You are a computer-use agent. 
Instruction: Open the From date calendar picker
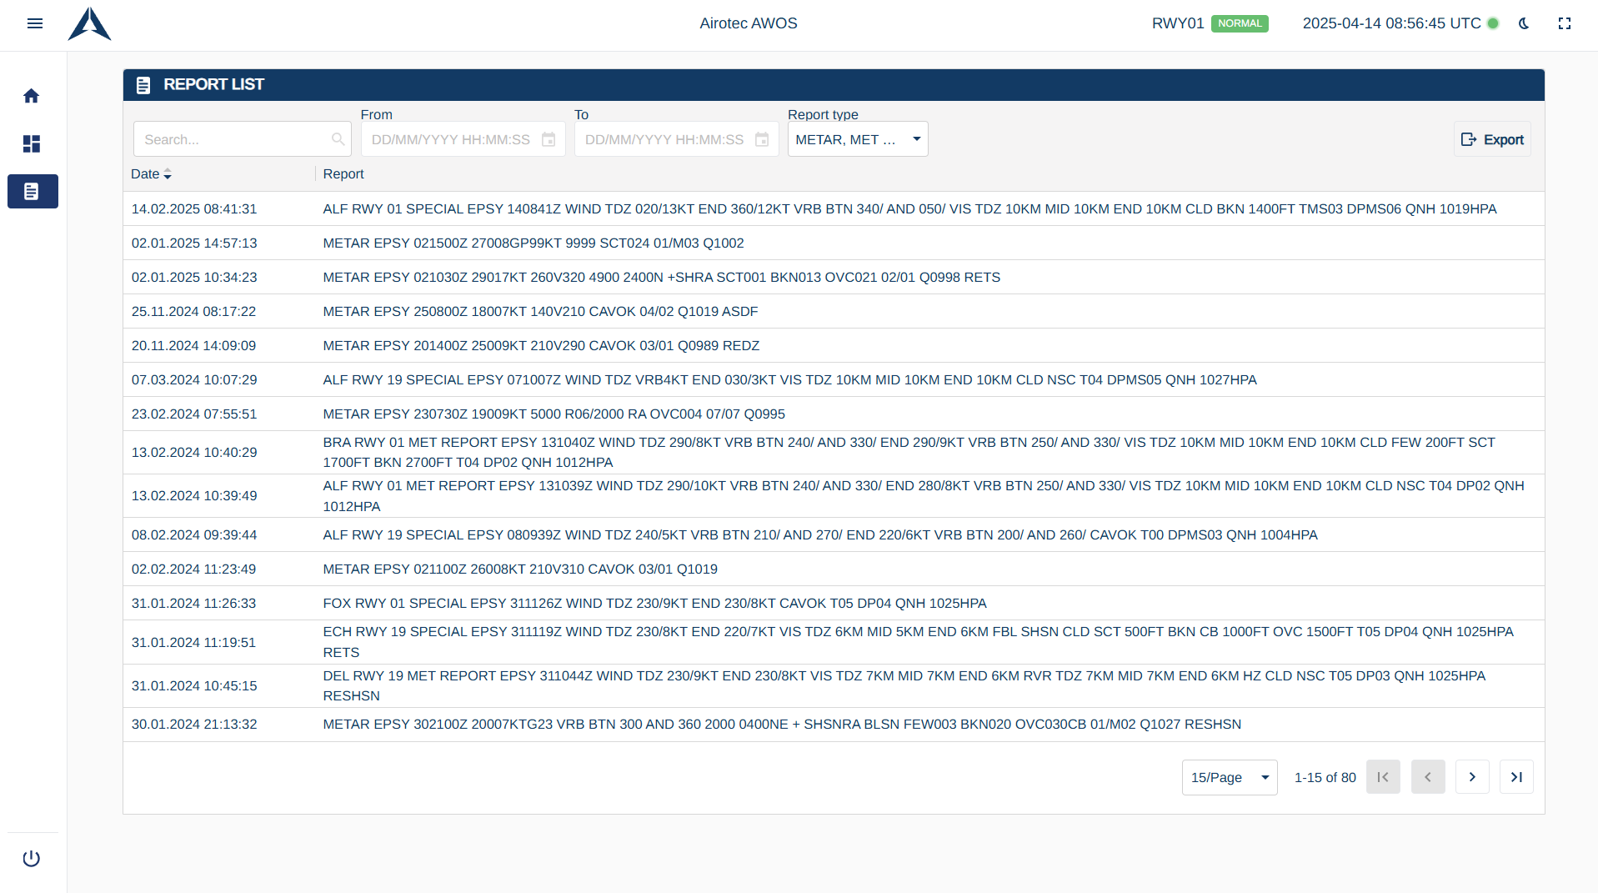coord(549,140)
